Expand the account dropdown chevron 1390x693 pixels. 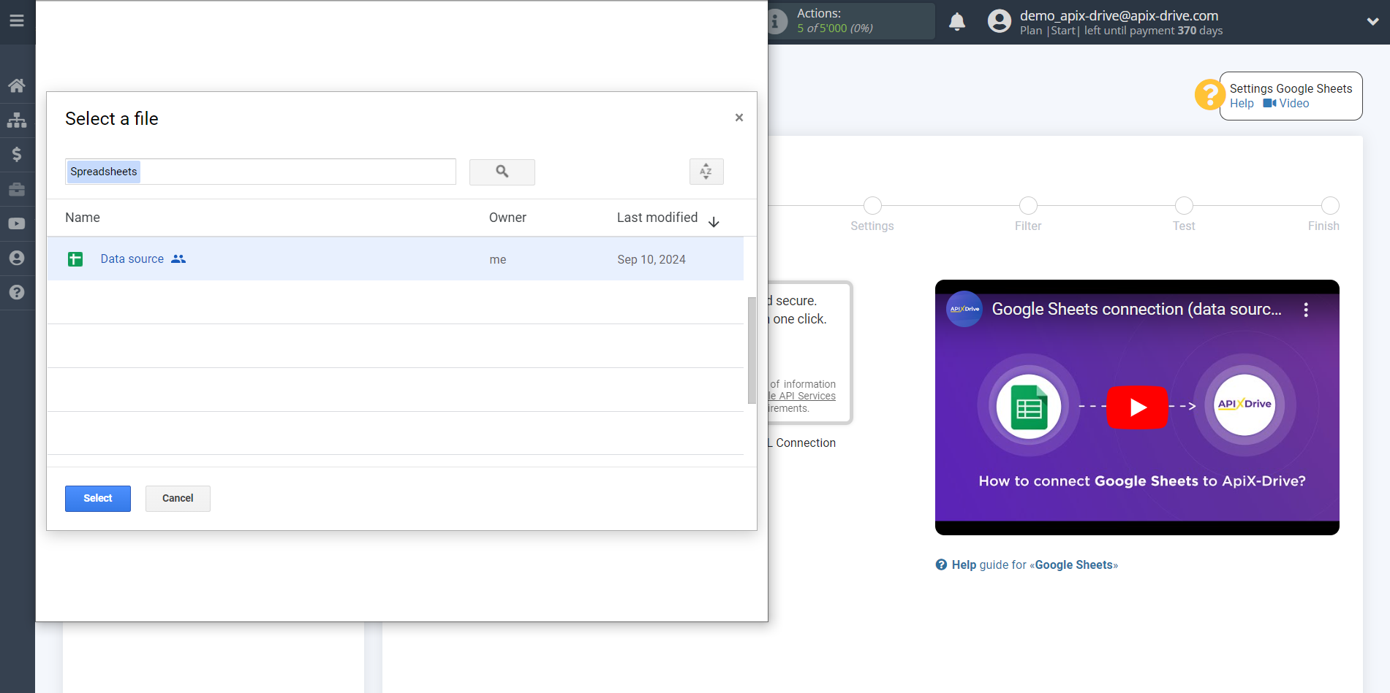(x=1372, y=22)
